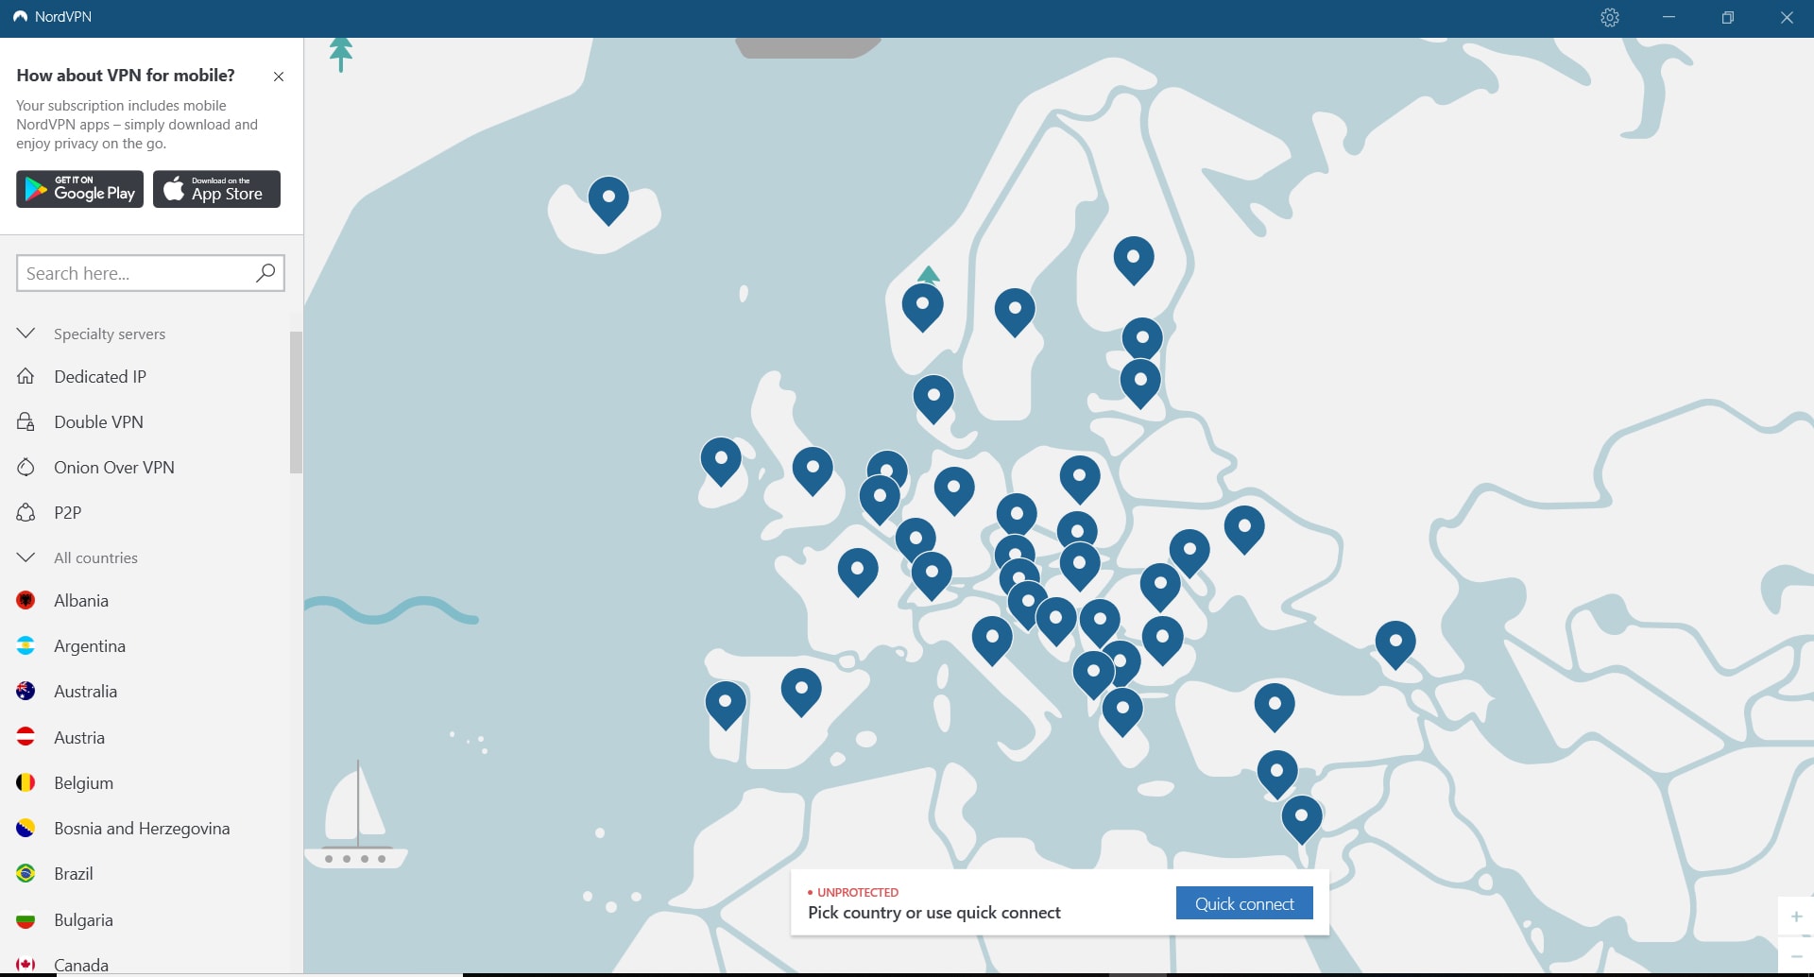The width and height of the screenshot is (1814, 977).
Task: Collapse the Specialty servers section
Action: [x=26, y=333]
